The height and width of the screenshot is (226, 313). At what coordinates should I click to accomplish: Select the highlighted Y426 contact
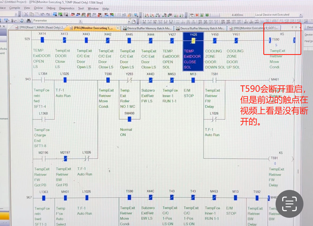pos(193,40)
